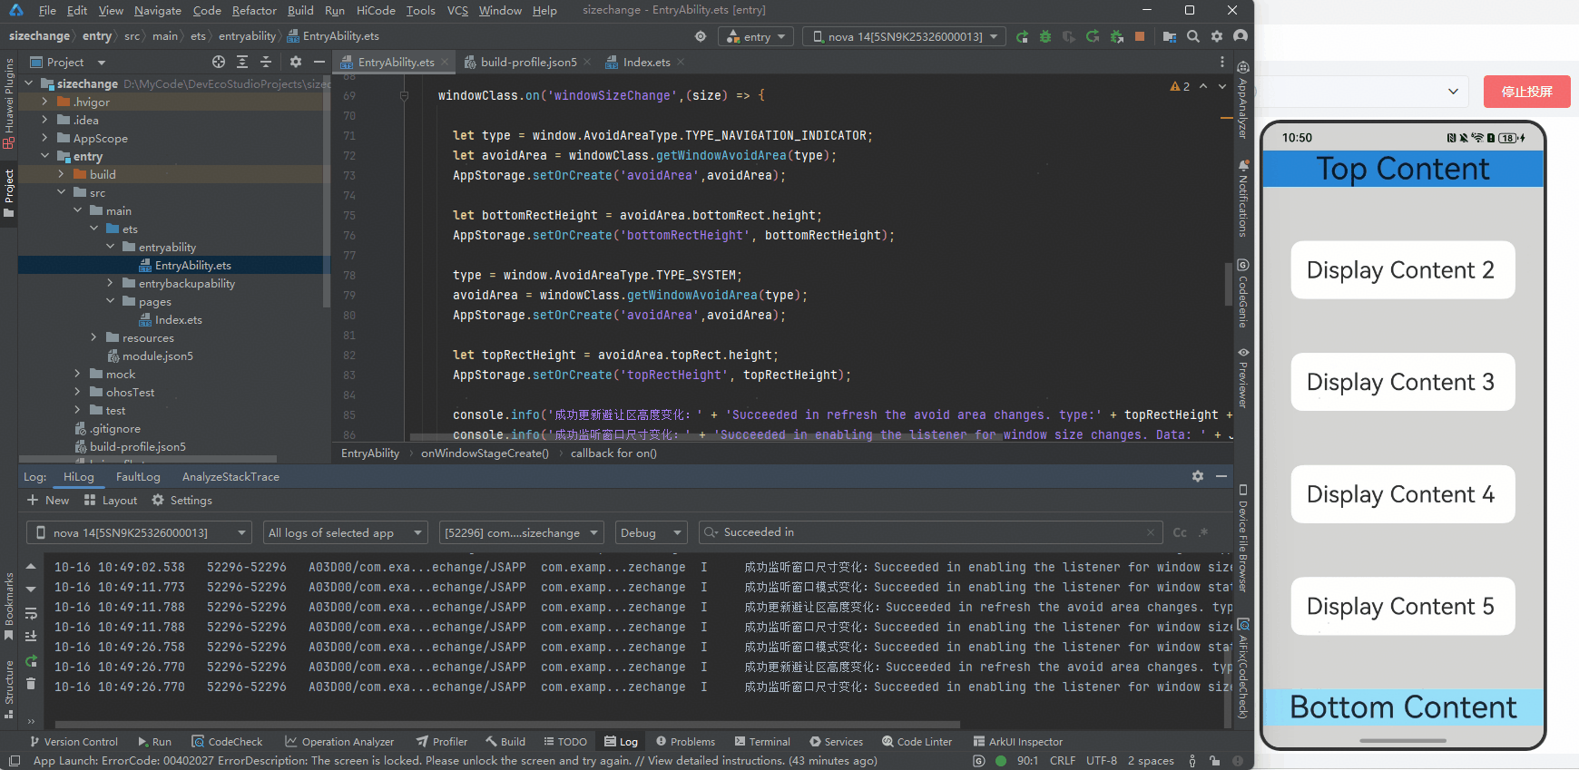Open the VCS menu
1579x770 pixels.
pos(457,10)
